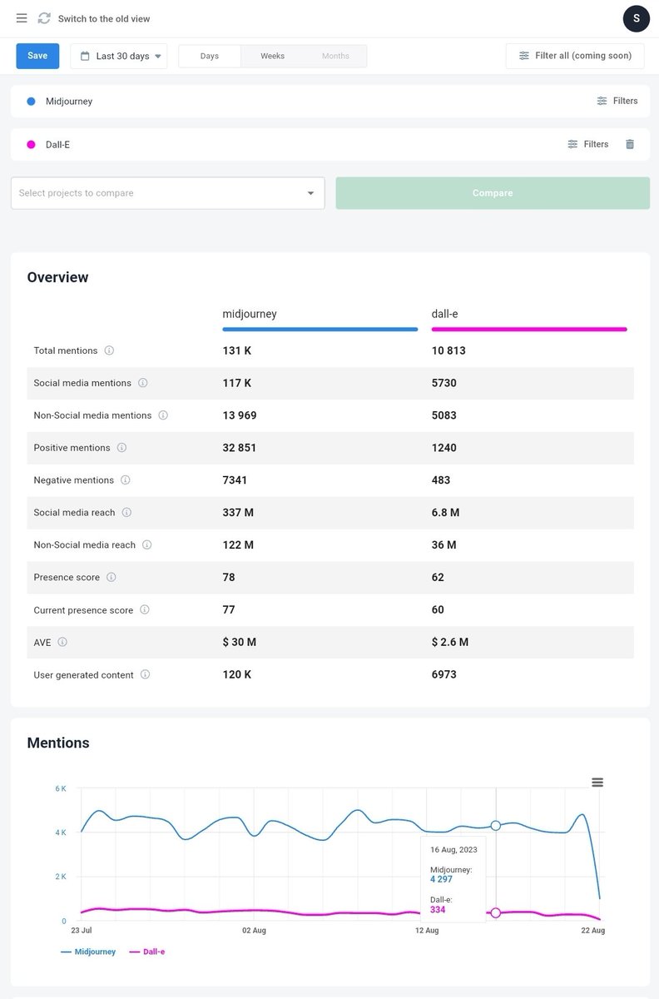Screen dimensions: 659x999
Task: Click the 4 297 Midjourney tooltip value
Action: [442, 879]
